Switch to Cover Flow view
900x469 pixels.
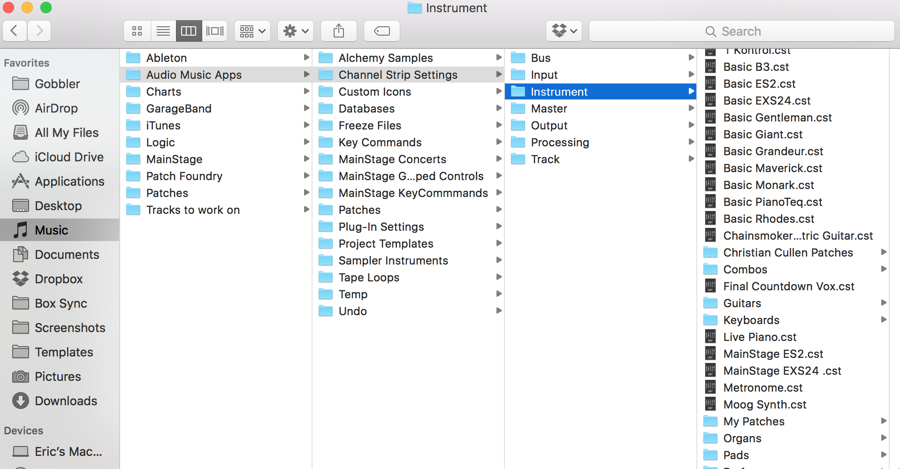[215, 31]
